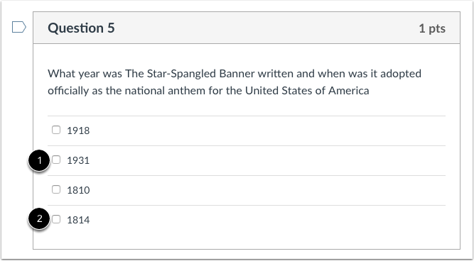The width and height of the screenshot is (474, 261).
Task: Click the 1 pts point value
Action: pyautogui.click(x=432, y=28)
